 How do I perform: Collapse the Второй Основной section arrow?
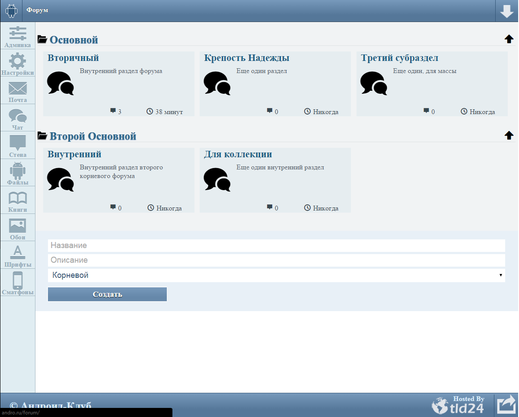click(509, 136)
